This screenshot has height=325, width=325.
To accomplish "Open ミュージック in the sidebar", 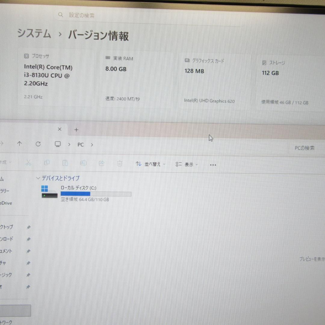I will (x=6, y=275).
